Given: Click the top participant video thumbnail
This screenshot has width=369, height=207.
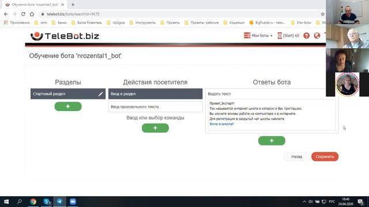Looking at the screenshot, I should (347, 12).
